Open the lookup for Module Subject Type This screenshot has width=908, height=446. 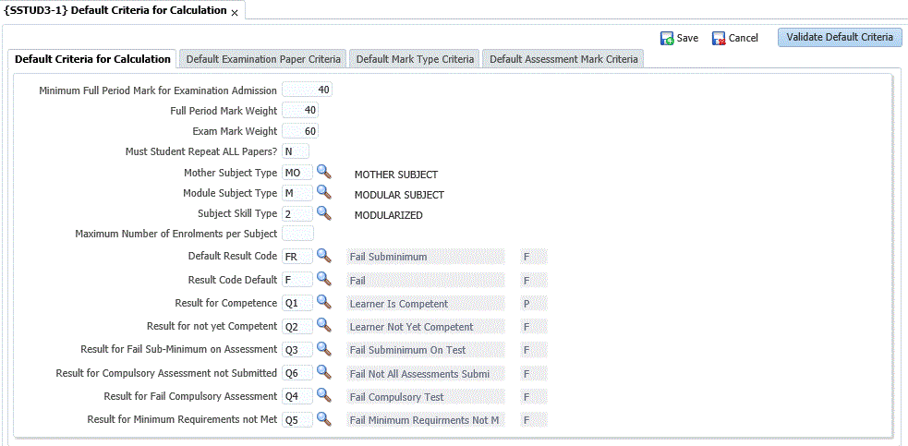pos(323,193)
